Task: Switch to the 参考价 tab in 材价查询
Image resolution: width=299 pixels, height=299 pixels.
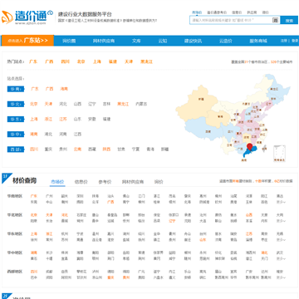Action: (105, 182)
